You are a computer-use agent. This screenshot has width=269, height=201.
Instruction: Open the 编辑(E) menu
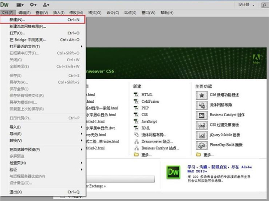[25, 13]
